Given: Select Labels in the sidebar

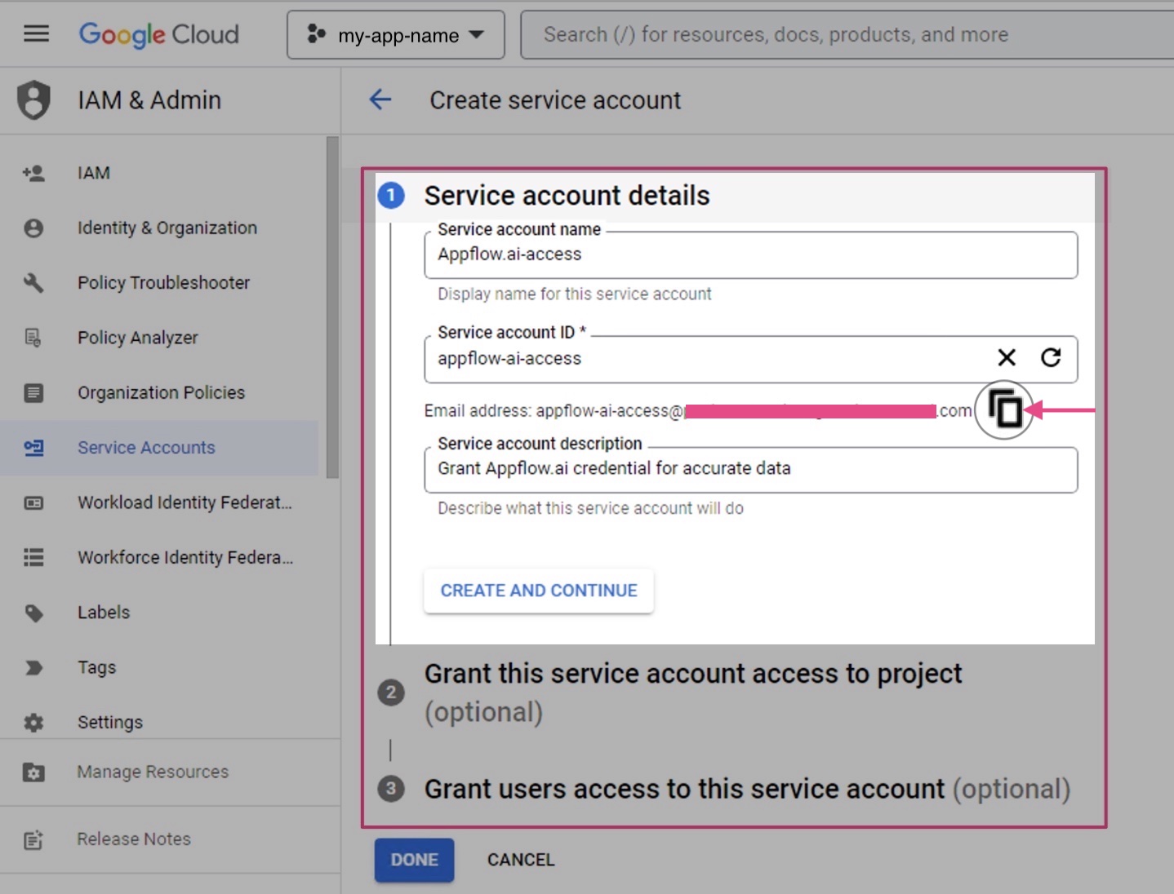Looking at the screenshot, I should coord(103,612).
